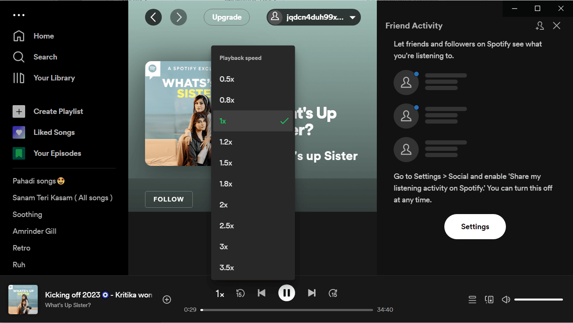Open What's Up Sister? show link in player
Viewport: 573px width, 323px height.
[68, 305]
